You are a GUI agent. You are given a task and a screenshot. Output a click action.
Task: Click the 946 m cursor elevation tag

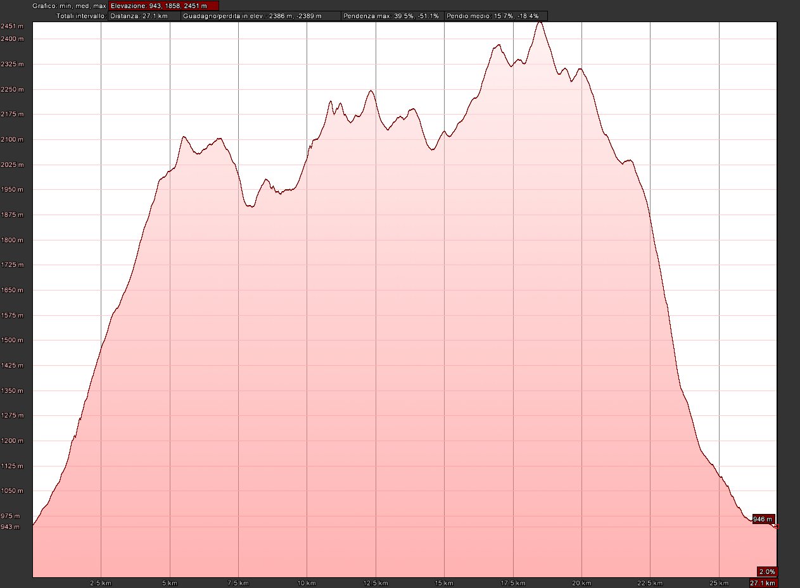763,519
